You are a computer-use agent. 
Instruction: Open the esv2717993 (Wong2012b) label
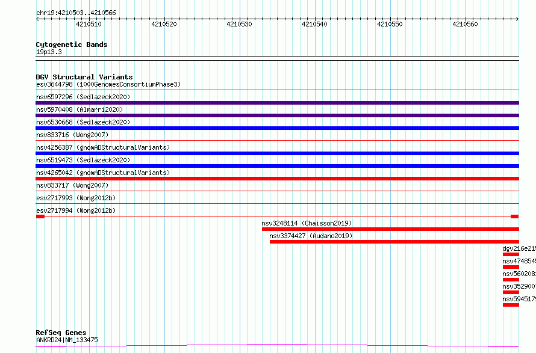point(76,198)
